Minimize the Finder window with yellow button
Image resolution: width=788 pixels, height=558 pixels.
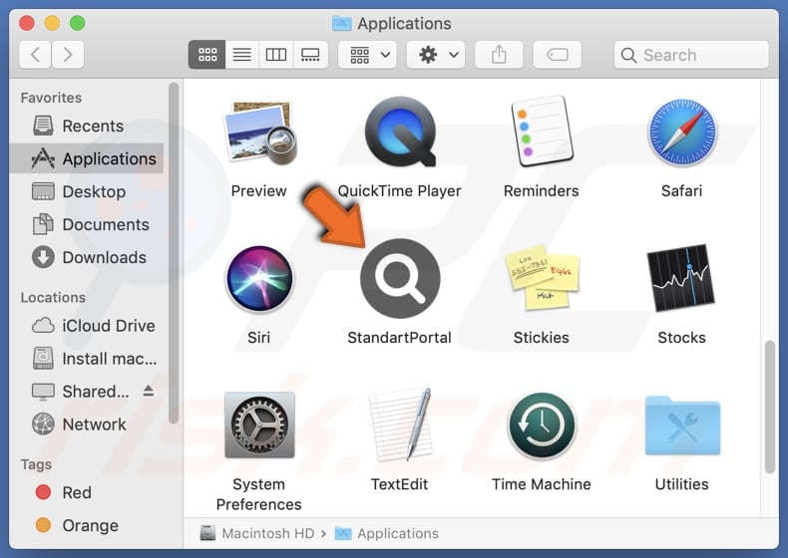[52, 23]
